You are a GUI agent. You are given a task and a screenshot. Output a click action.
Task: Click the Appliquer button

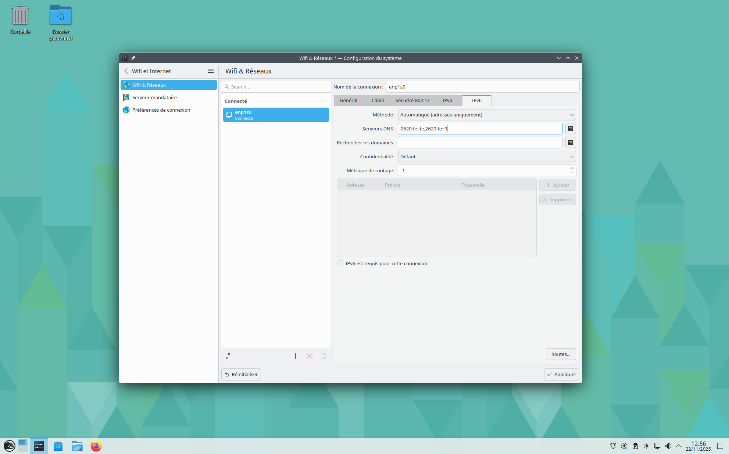(x=561, y=374)
